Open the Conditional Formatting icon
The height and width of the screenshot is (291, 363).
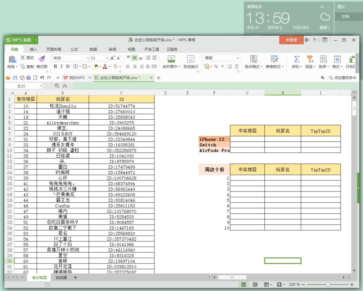pos(253,59)
